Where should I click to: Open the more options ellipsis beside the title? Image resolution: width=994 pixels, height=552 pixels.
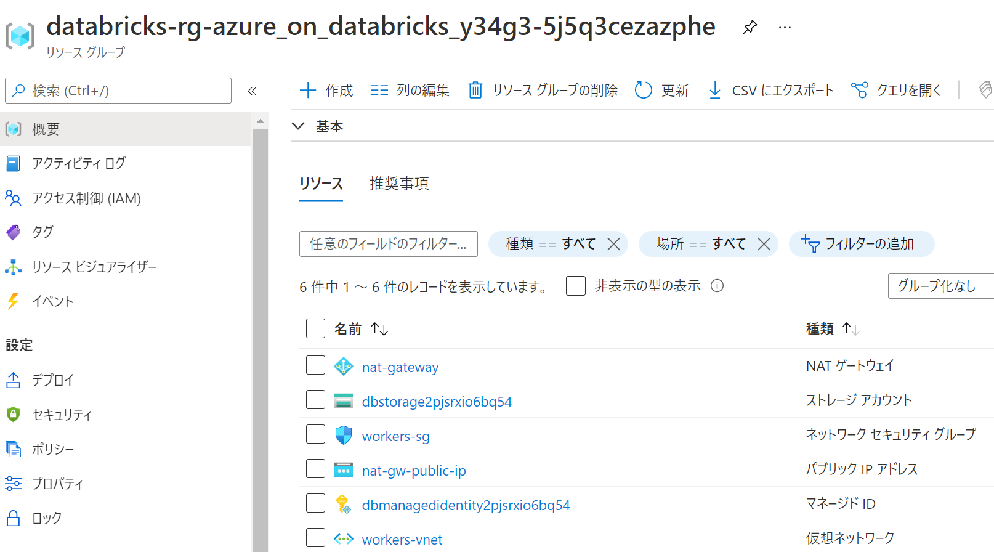pyautogui.click(x=785, y=27)
